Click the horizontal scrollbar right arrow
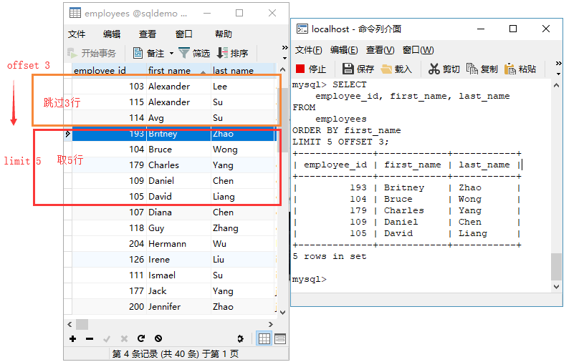Screen dimensions: 584x362 tap(271, 325)
